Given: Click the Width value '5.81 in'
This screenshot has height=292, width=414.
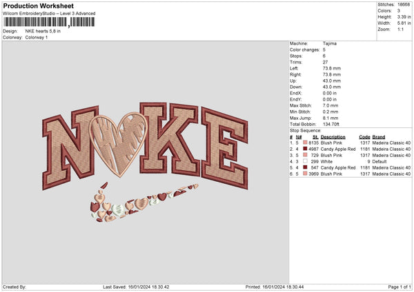Looking at the screenshot, I should click(x=404, y=23).
